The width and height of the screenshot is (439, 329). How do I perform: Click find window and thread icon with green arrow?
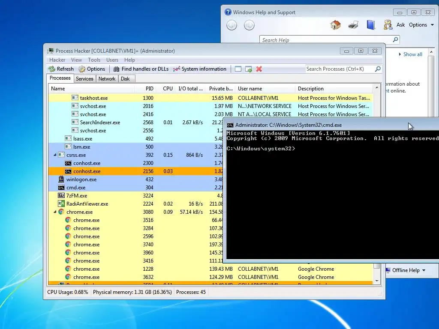(248, 69)
